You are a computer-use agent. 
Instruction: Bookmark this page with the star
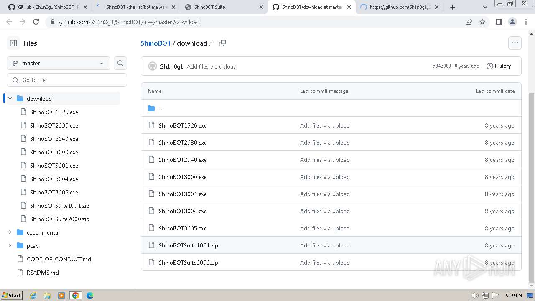[x=482, y=22]
